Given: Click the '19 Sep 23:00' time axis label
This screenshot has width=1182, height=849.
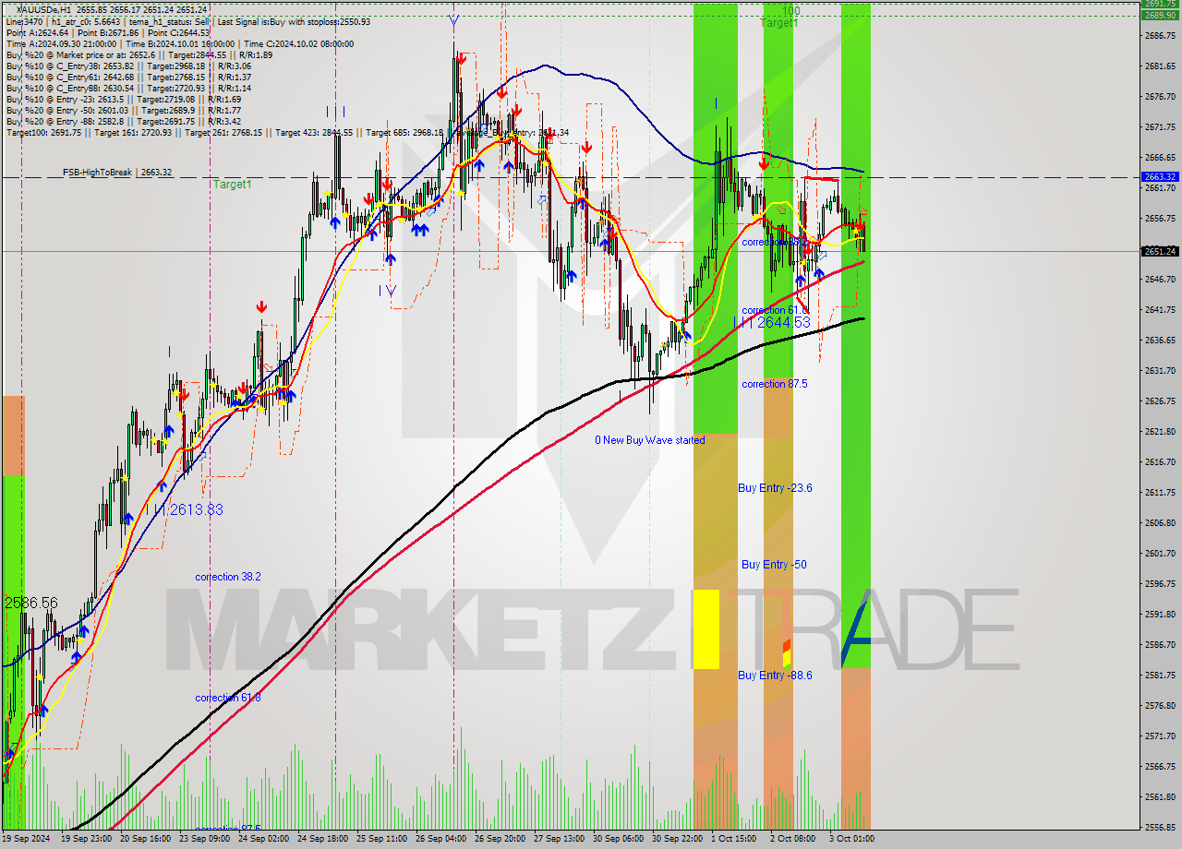Looking at the screenshot, I should pos(86,839).
